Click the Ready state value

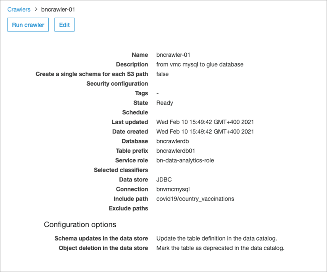pos(164,103)
